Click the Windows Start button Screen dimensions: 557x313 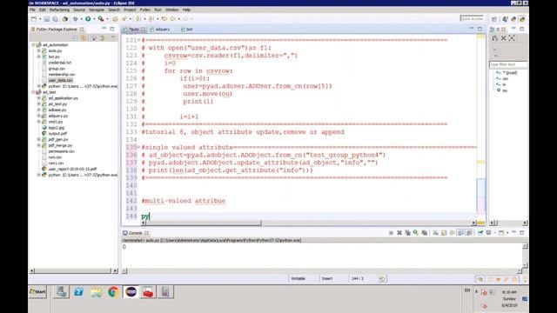pos(37,292)
